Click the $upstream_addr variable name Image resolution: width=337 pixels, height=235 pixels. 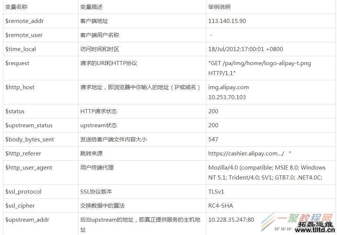[x=27, y=219]
